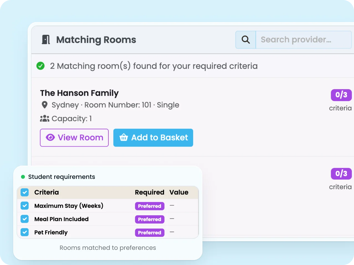Open the View Room button
Image resolution: width=354 pixels, height=265 pixels.
coord(74,137)
